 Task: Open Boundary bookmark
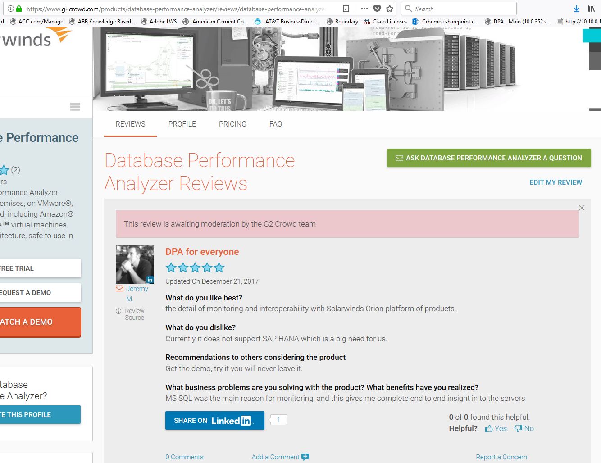342,21
